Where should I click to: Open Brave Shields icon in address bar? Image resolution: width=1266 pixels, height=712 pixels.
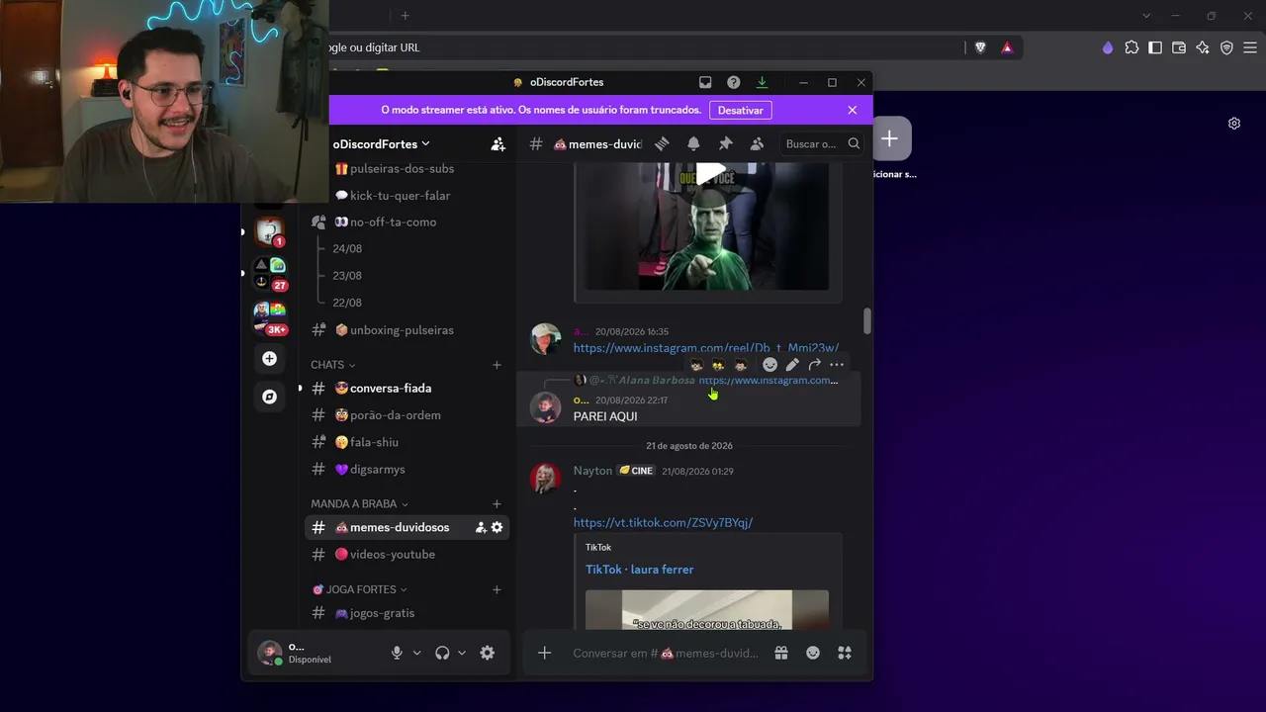point(980,47)
